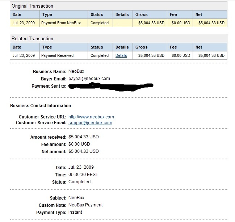Click the time value 05:36:30 EEST
The height and width of the screenshot is (222, 235).
coord(83,175)
